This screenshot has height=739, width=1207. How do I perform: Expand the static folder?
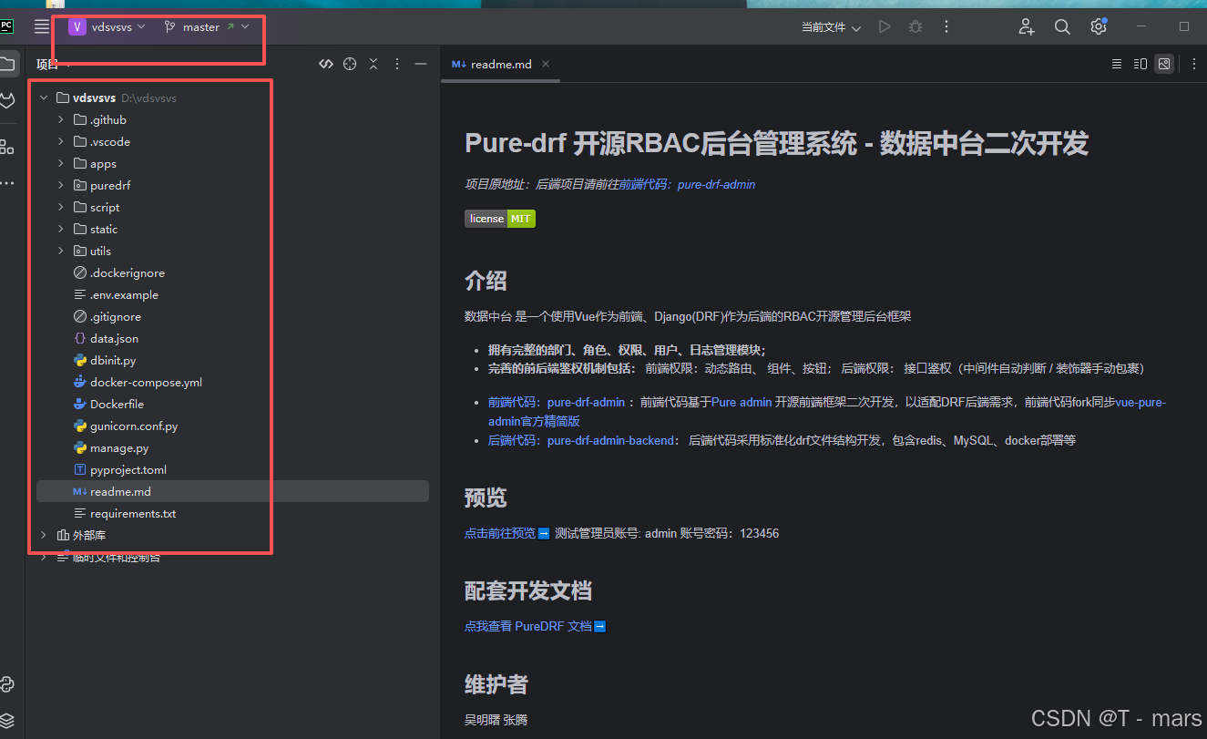click(x=61, y=229)
